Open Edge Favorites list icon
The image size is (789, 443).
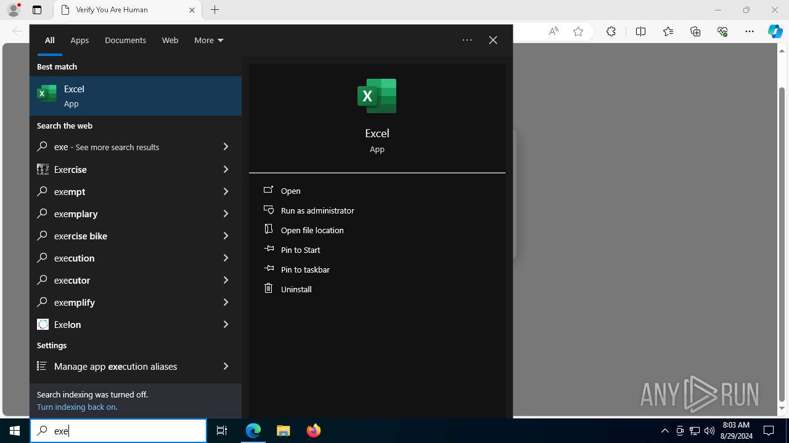(x=668, y=31)
